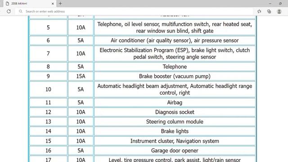
Task: Select 'Level, tire pressure control, park assist' text
Action: pyautogui.click(x=175, y=159)
